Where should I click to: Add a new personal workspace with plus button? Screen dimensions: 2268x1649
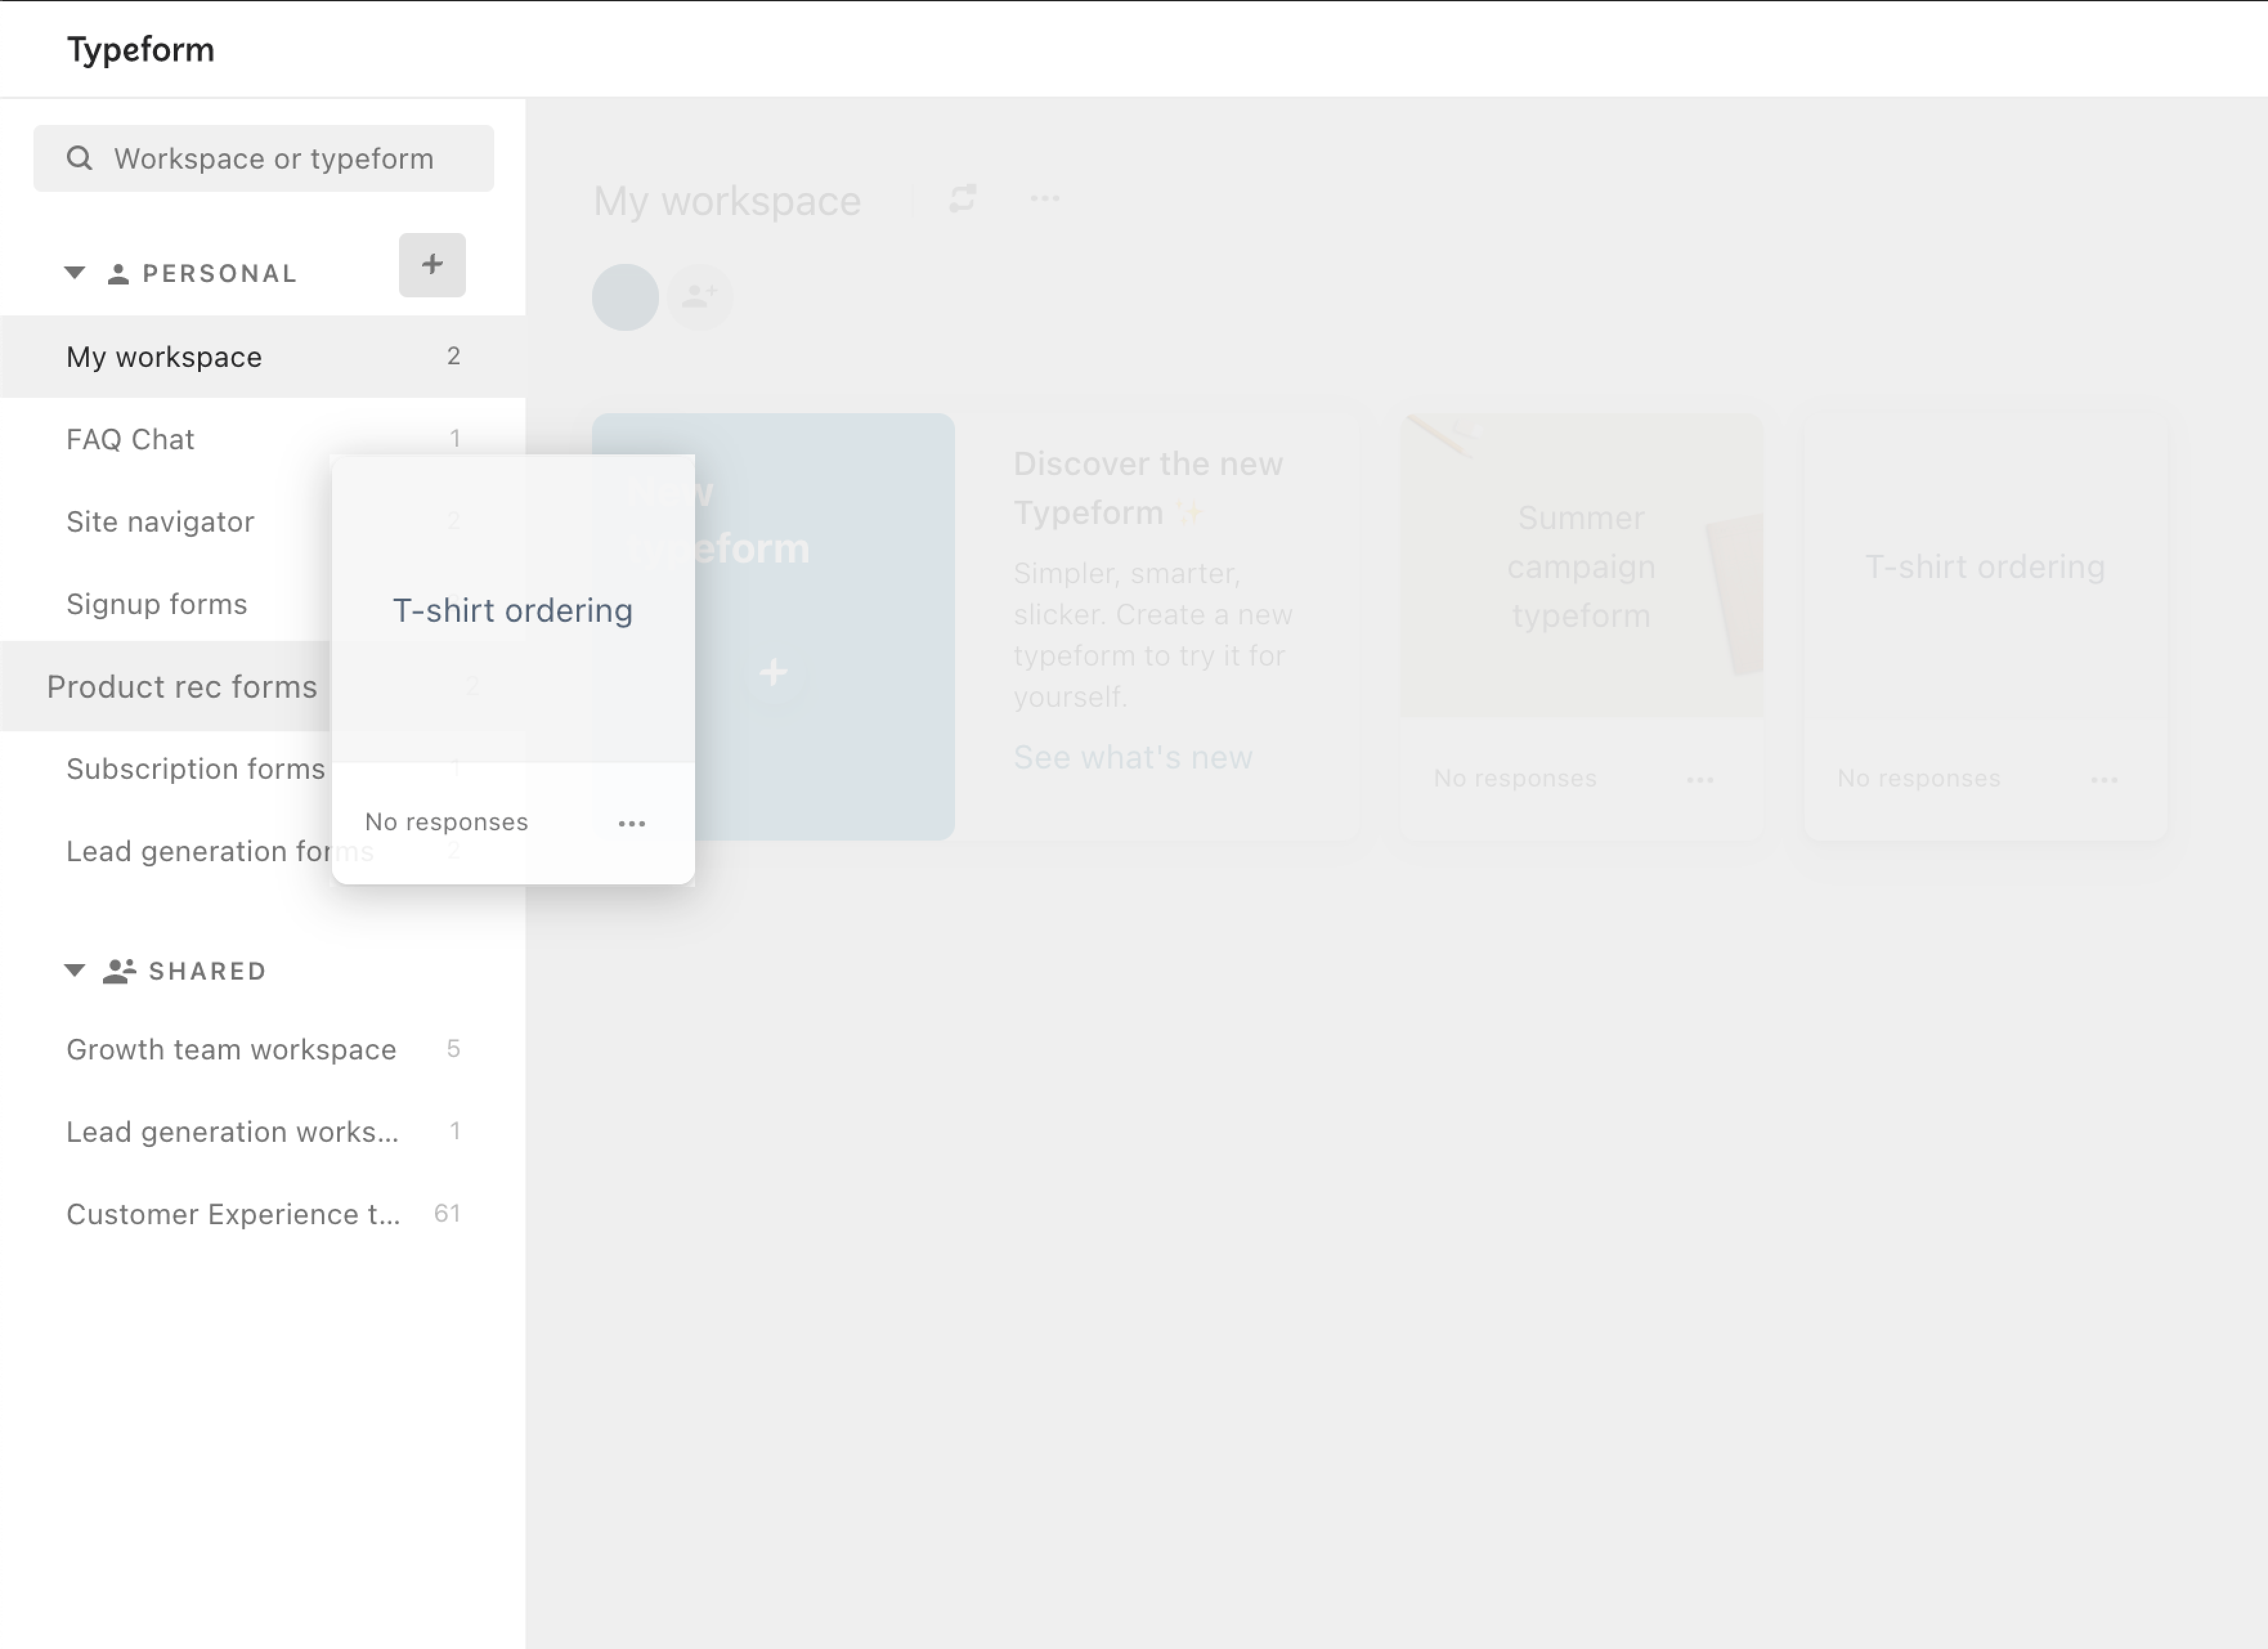[x=432, y=265]
